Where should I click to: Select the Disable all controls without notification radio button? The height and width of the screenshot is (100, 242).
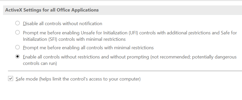tap(18, 23)
